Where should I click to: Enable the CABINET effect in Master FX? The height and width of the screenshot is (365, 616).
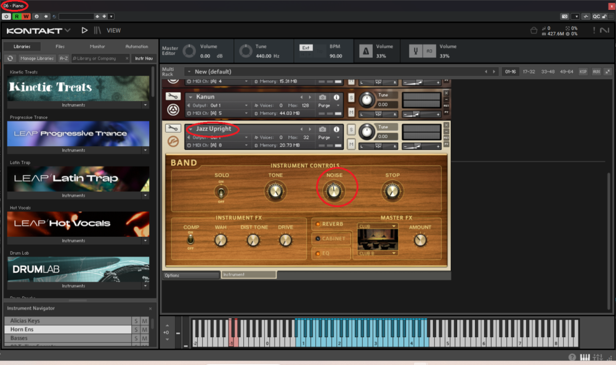tap(332, 239)
